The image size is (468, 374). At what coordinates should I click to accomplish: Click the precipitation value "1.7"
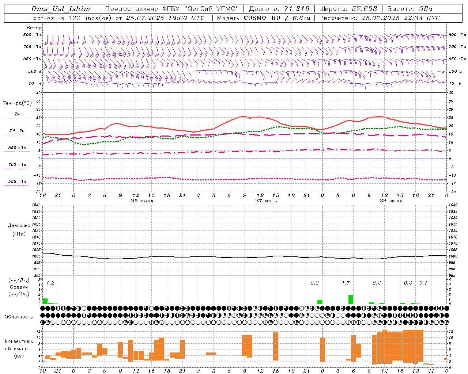(x=346, y=283)
